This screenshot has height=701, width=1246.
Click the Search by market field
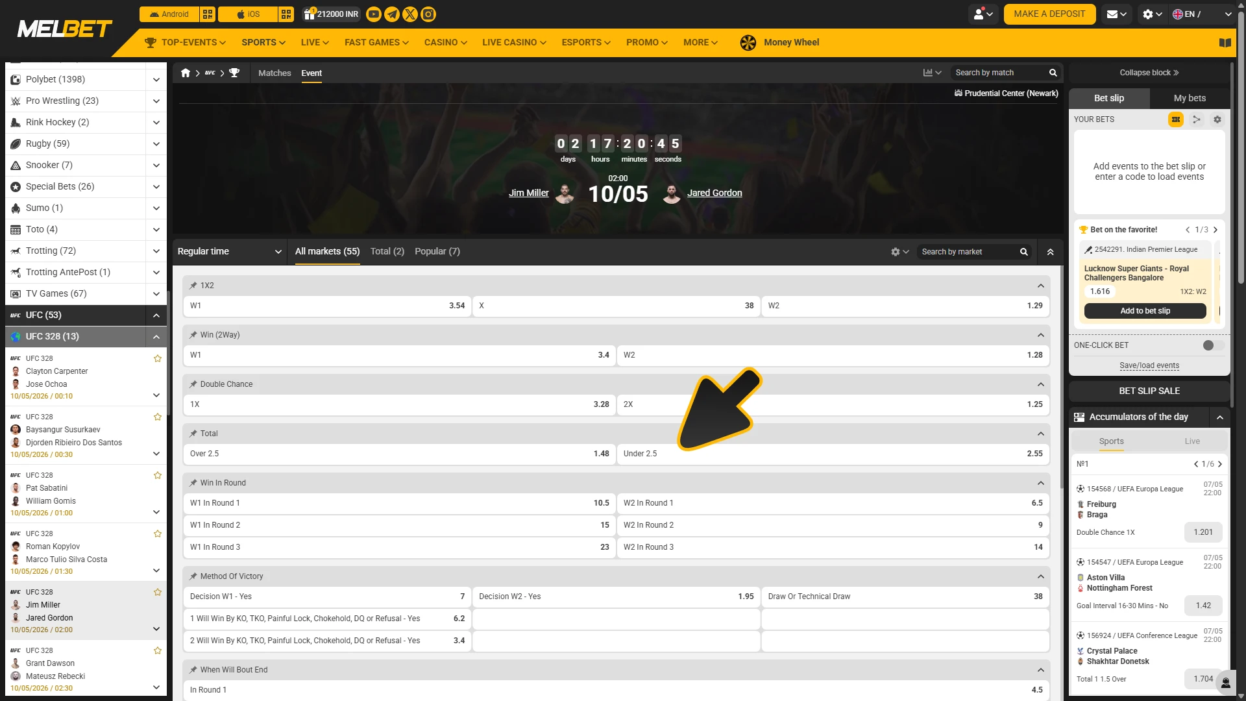pyautogui.click(x=967, y=252)
